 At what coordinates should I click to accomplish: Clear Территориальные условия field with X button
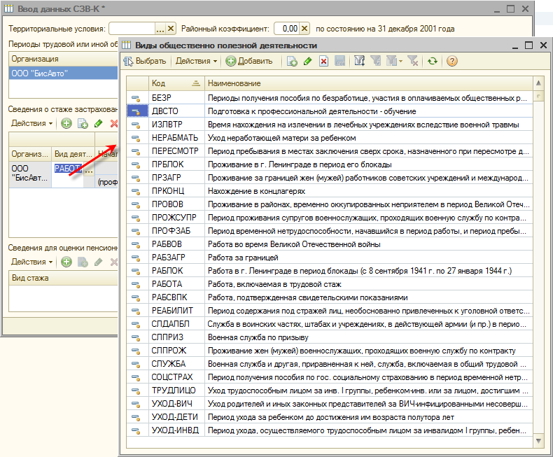(x=171, y=29)
